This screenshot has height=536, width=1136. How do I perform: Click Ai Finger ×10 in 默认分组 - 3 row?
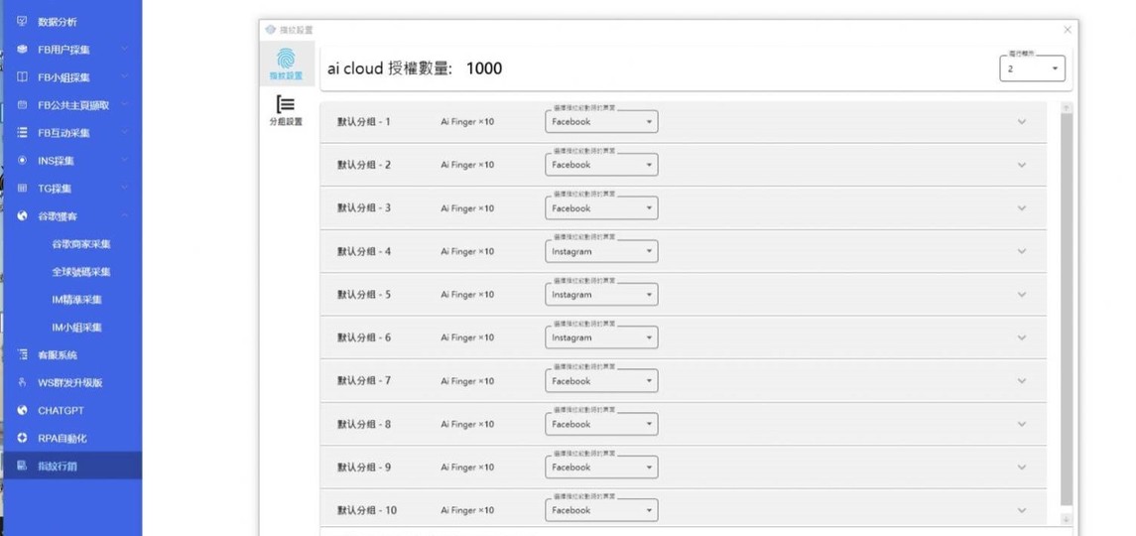point(467,208)
